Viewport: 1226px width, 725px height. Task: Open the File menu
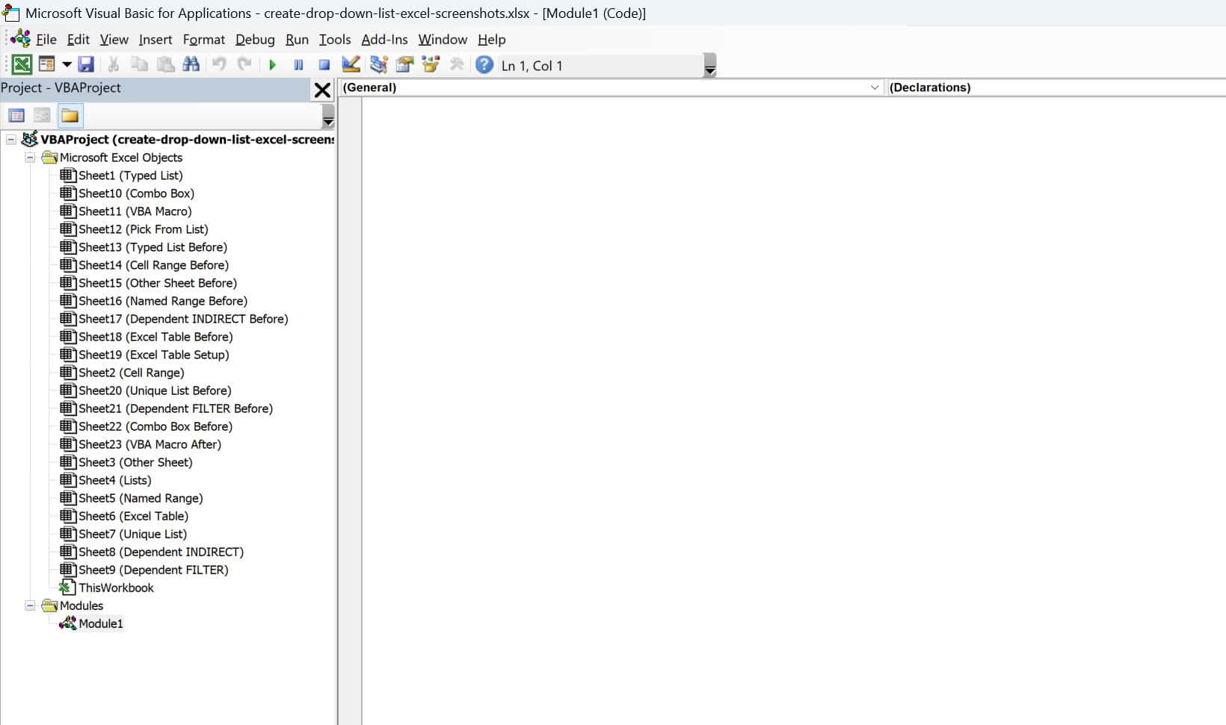pyautogui.click(x=46, y=40)
